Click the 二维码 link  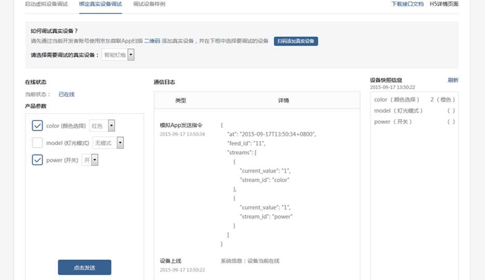coord(152,41)
